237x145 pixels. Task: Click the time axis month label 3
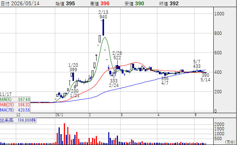(122, 115)
